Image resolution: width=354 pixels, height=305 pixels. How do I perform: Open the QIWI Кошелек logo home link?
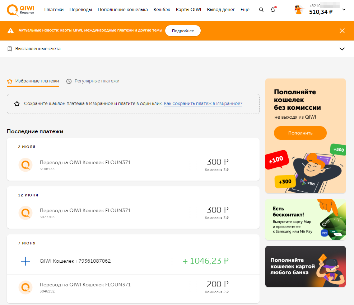[20, 10]
